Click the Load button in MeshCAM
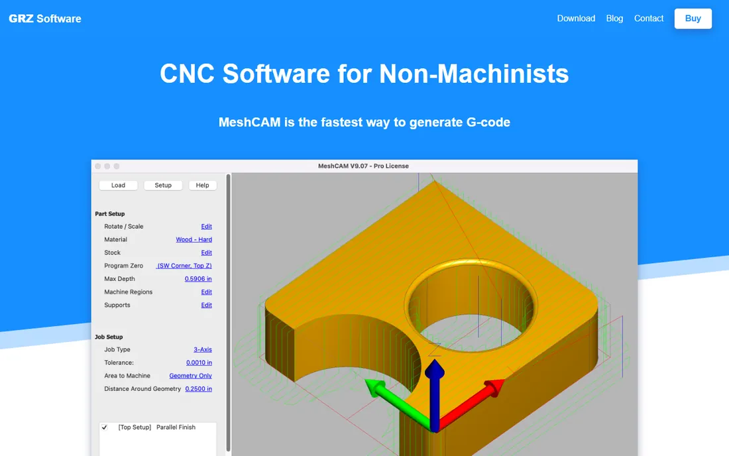The width and height of the screenshot is (729, 456). pos(118,185)
